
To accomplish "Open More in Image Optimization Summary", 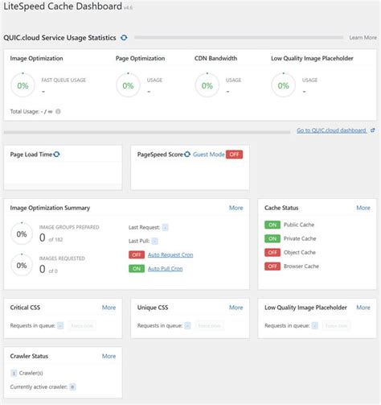I will [236, 208].
